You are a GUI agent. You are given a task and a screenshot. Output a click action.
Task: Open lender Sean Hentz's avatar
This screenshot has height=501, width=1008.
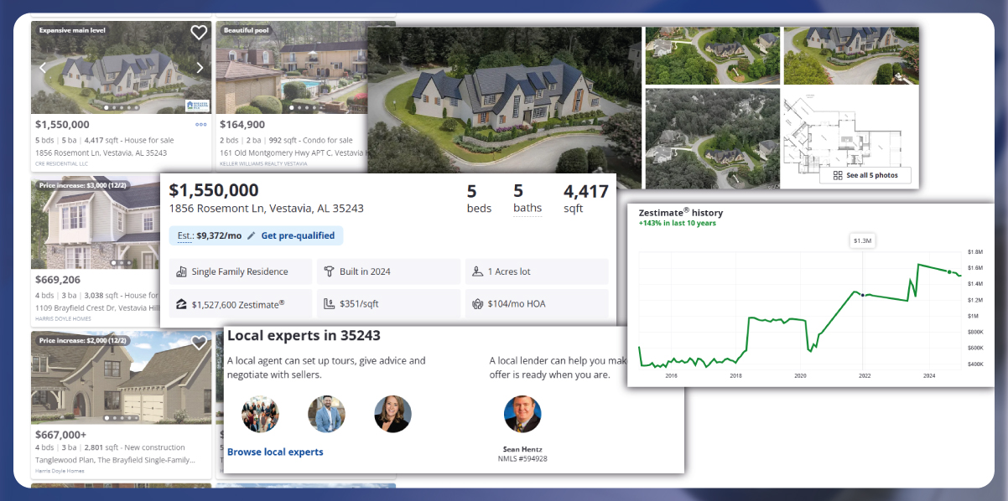(522, 414)
